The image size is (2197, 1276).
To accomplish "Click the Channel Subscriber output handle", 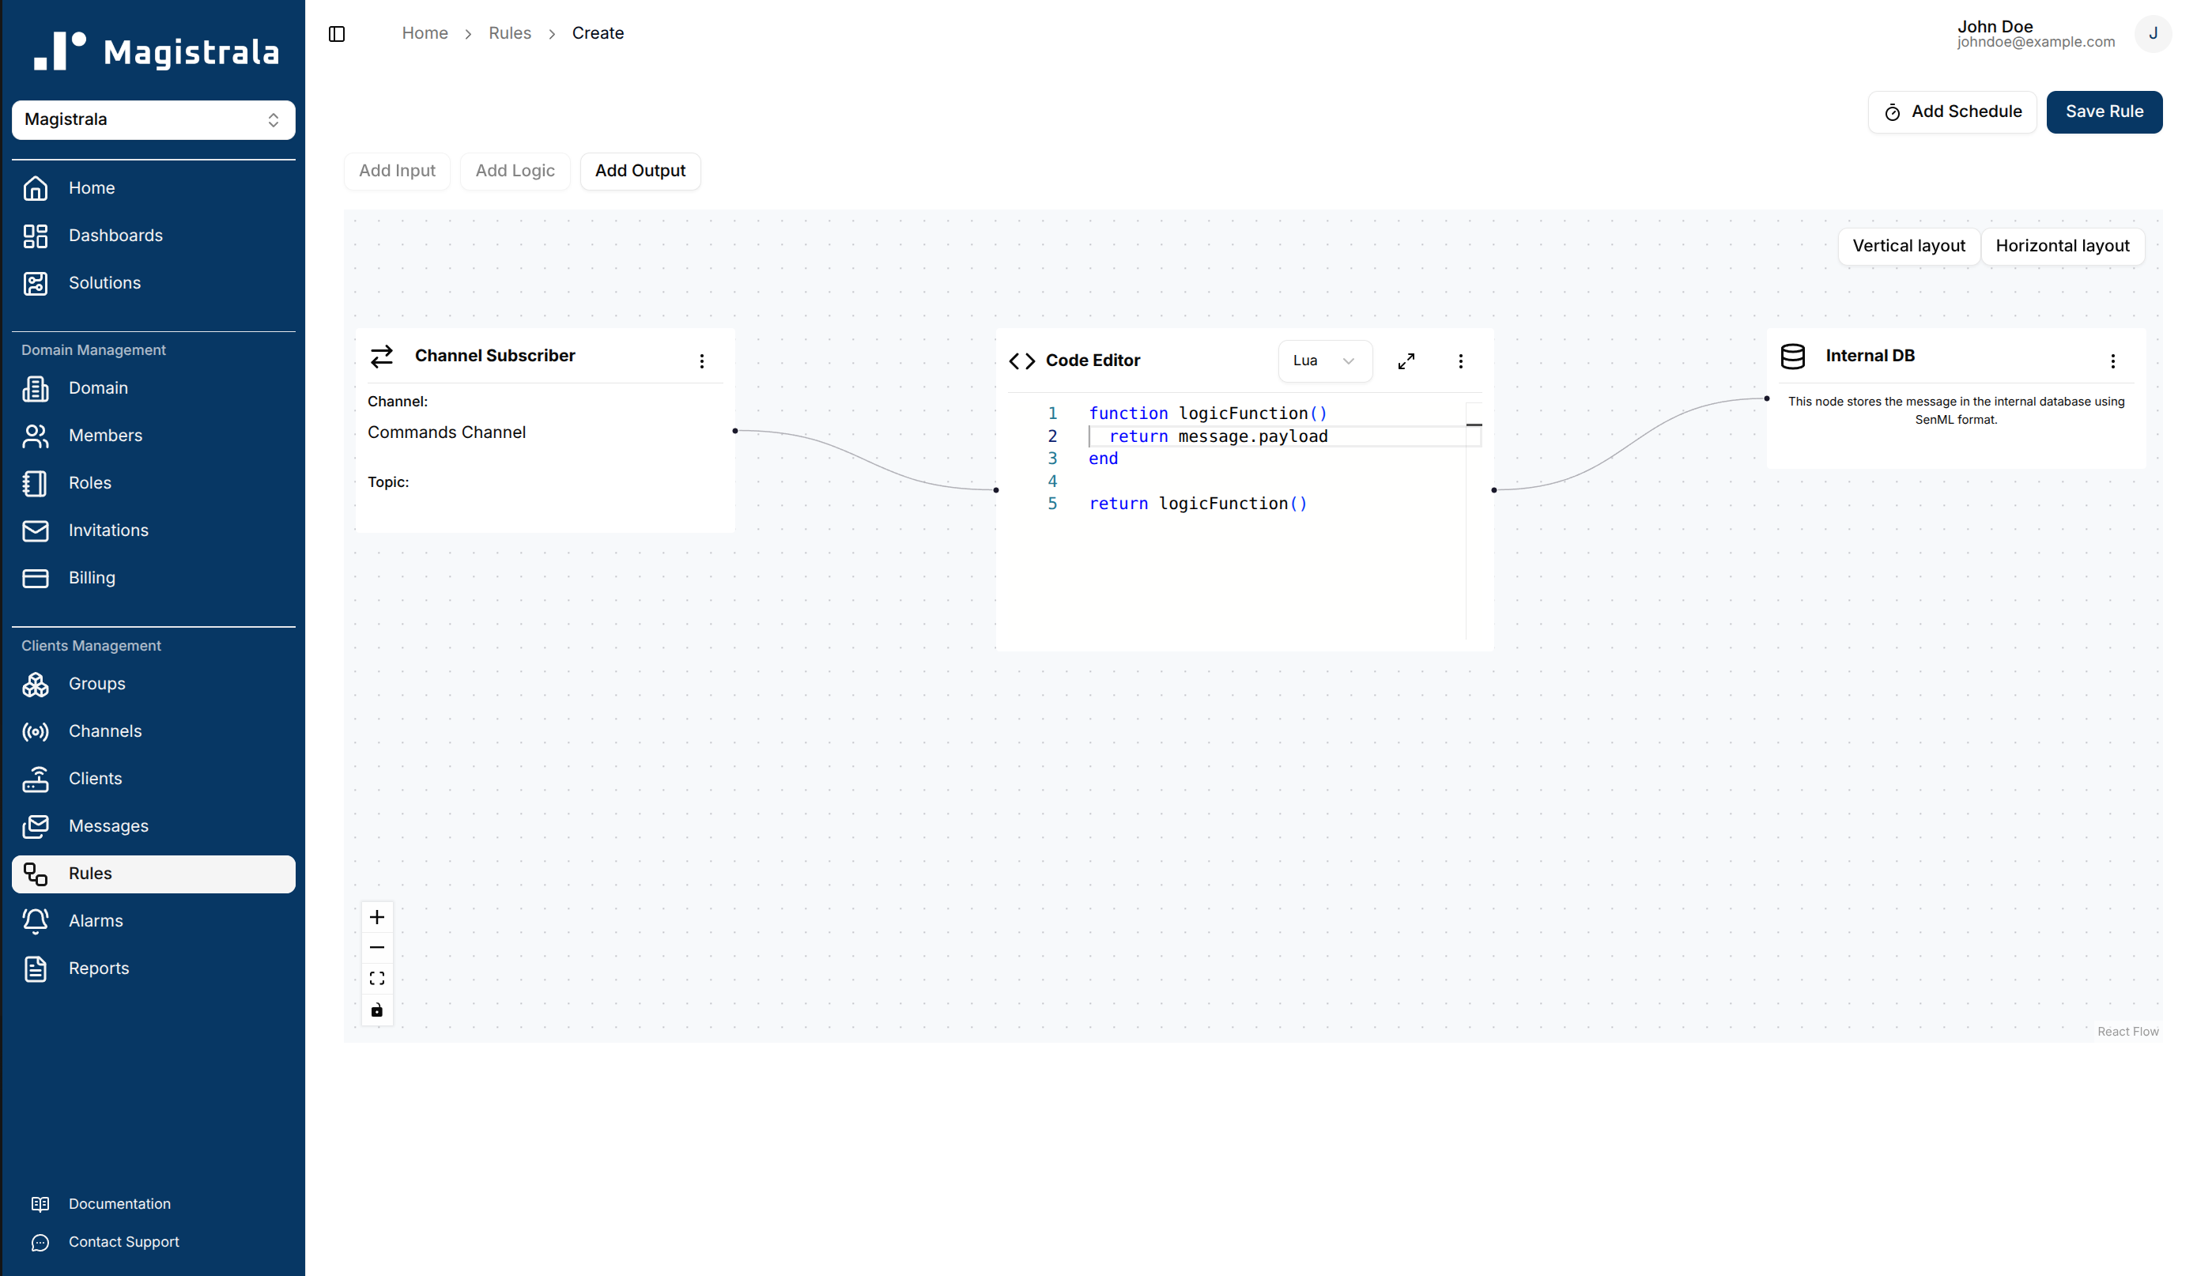I will (x=735, y=431).
